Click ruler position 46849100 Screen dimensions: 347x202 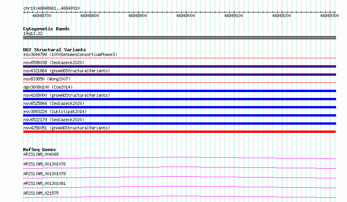[234, 16]
